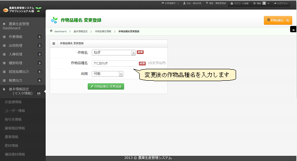Click the seedling logo in the header
The image size is (297, 161).
tap(38, 9)
